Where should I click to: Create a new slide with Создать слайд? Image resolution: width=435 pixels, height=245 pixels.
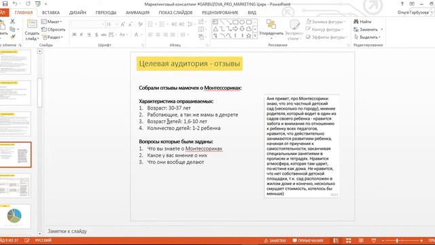coord(32,30)
